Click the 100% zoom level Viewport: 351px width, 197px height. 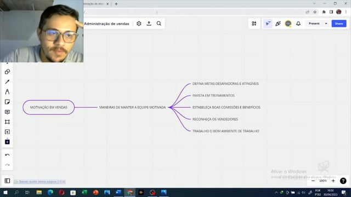[323, 181]
